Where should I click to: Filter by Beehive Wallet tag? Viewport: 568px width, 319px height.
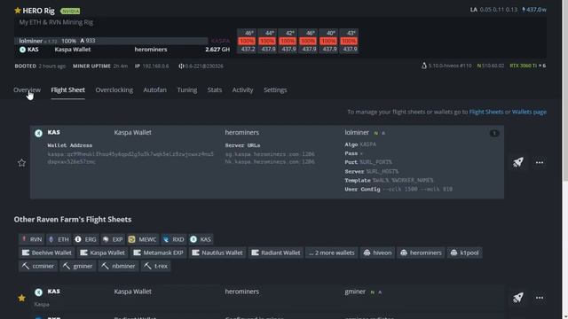(x=47, y=253)
